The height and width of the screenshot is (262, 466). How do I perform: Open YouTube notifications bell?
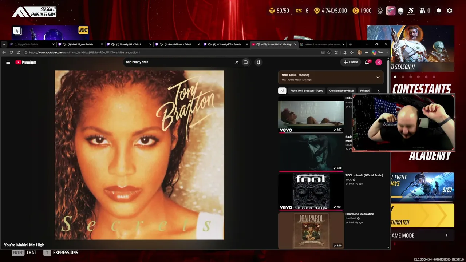[367, 62]
